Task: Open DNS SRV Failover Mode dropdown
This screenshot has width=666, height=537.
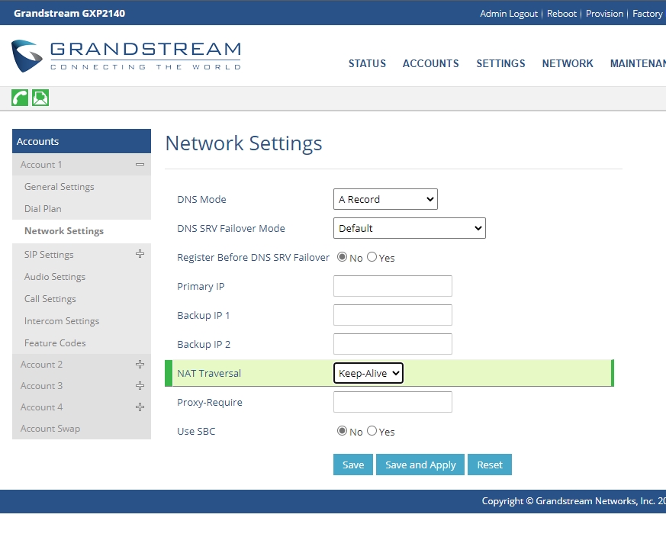Action: pos(409,228)
